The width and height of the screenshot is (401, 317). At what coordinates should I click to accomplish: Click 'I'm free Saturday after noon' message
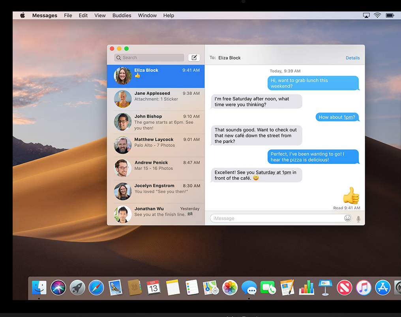click(256, 101)
